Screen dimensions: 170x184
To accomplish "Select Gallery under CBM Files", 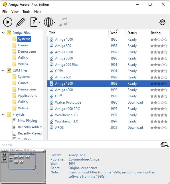I will (x=23, y=102).
